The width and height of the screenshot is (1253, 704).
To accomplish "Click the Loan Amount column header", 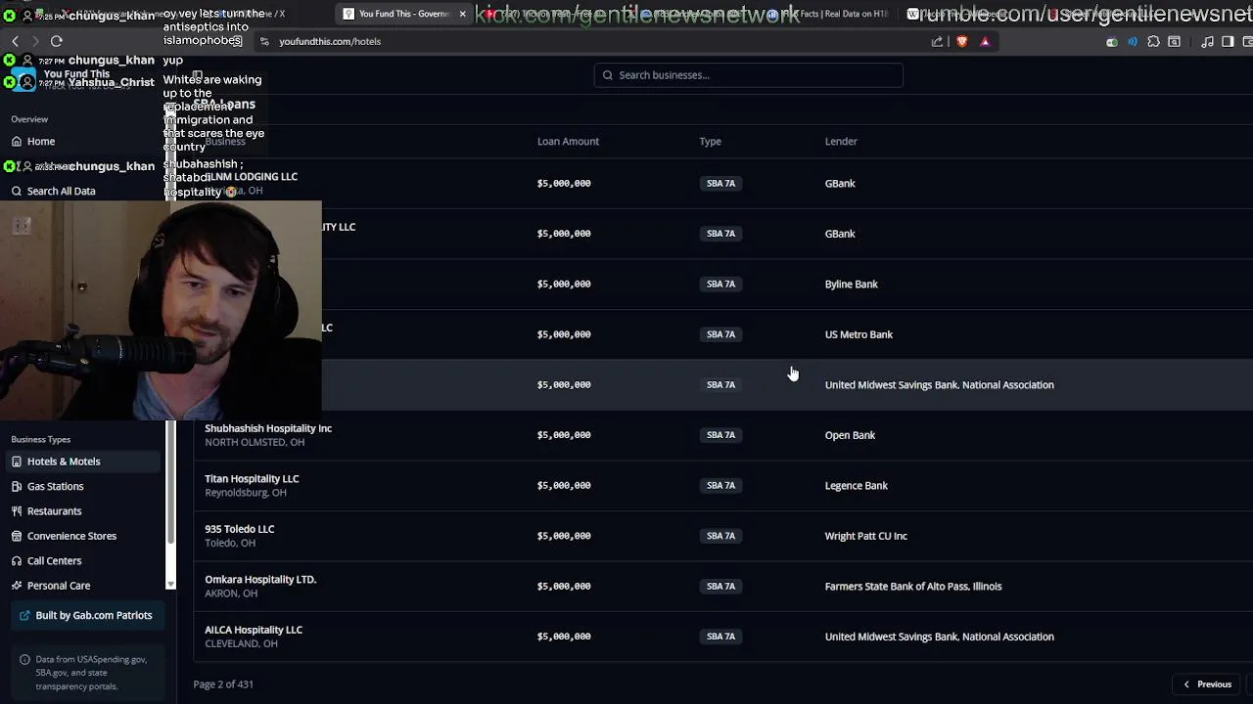I will (568, 141).
